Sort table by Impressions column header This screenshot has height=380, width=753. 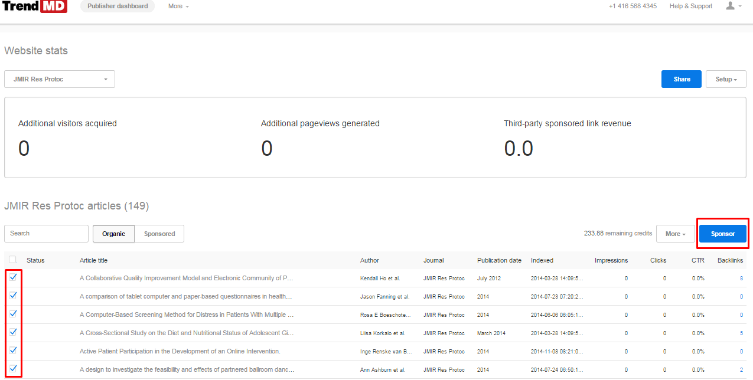[611, 260]
